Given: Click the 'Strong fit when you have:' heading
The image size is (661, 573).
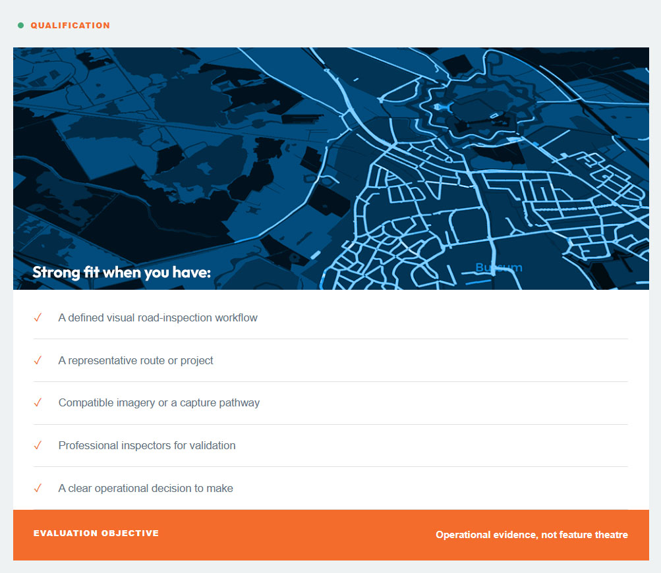Looking at the screenshot, I should 121,273.
